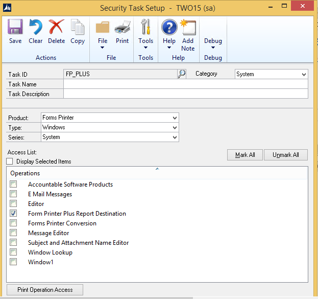Open the File folder icon menu
Screen dimensions: 318x299
point(103,27)
